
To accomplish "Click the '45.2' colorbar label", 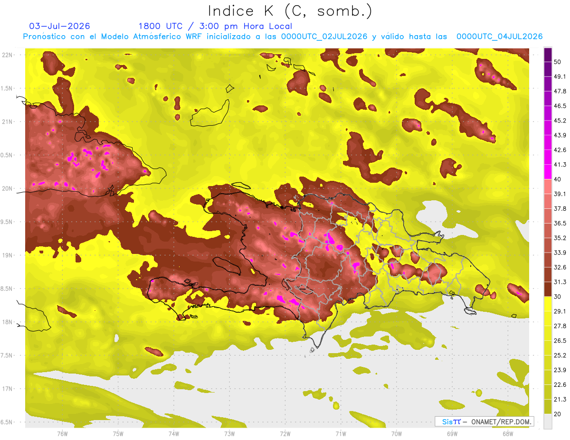I will pos(560,121).
